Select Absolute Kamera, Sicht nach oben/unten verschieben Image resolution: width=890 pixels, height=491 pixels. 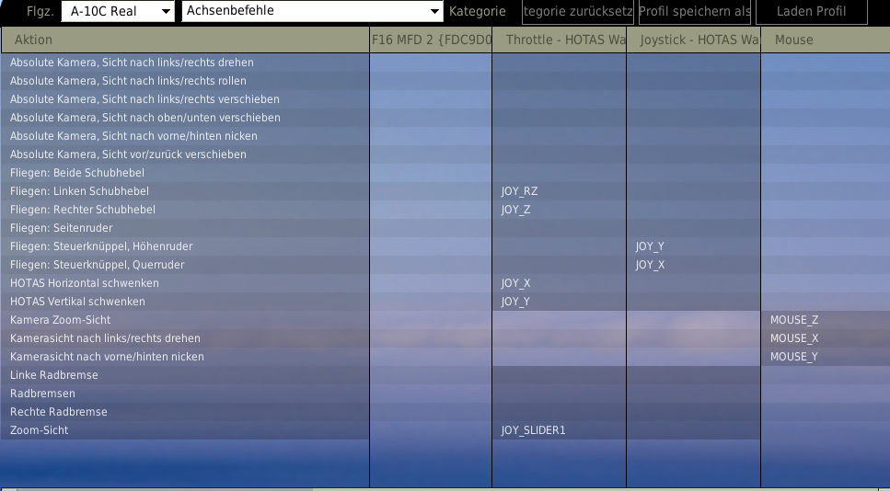point(185,118)
